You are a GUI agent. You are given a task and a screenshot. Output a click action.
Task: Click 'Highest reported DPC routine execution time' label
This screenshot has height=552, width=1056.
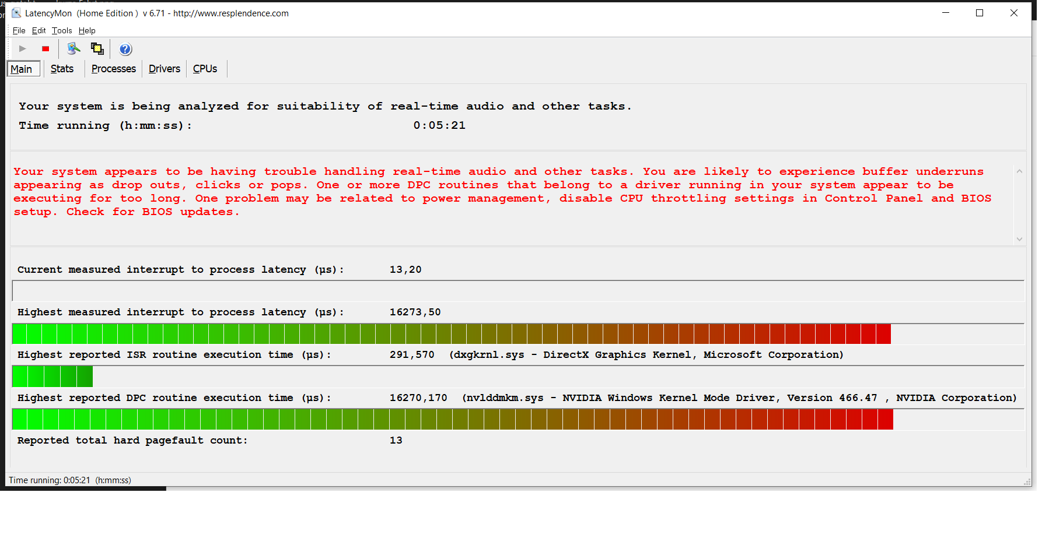(x=174, y=398)
